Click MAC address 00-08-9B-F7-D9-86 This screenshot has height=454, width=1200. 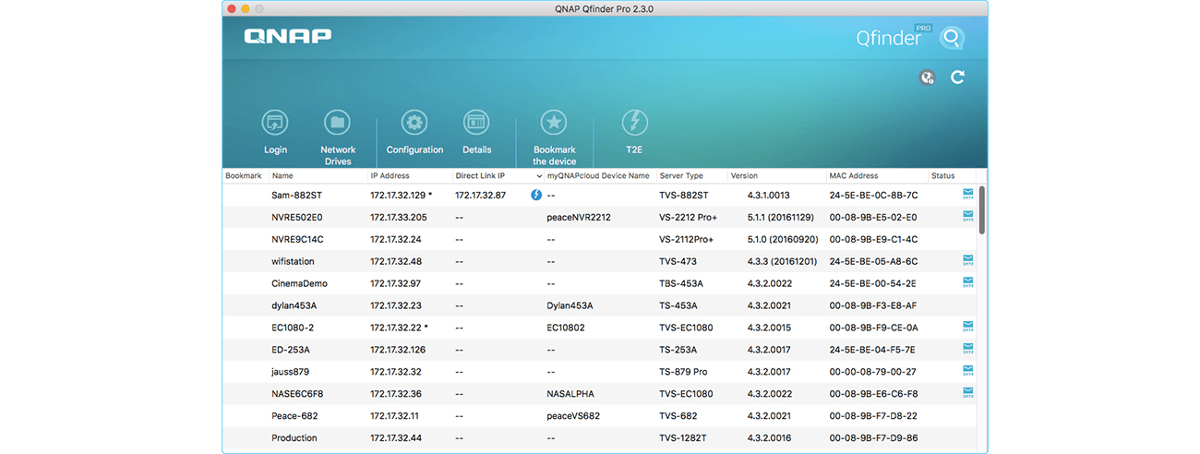pos(873,438)
